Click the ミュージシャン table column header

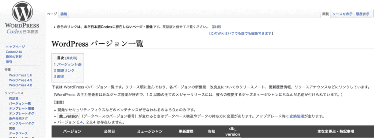149,131
